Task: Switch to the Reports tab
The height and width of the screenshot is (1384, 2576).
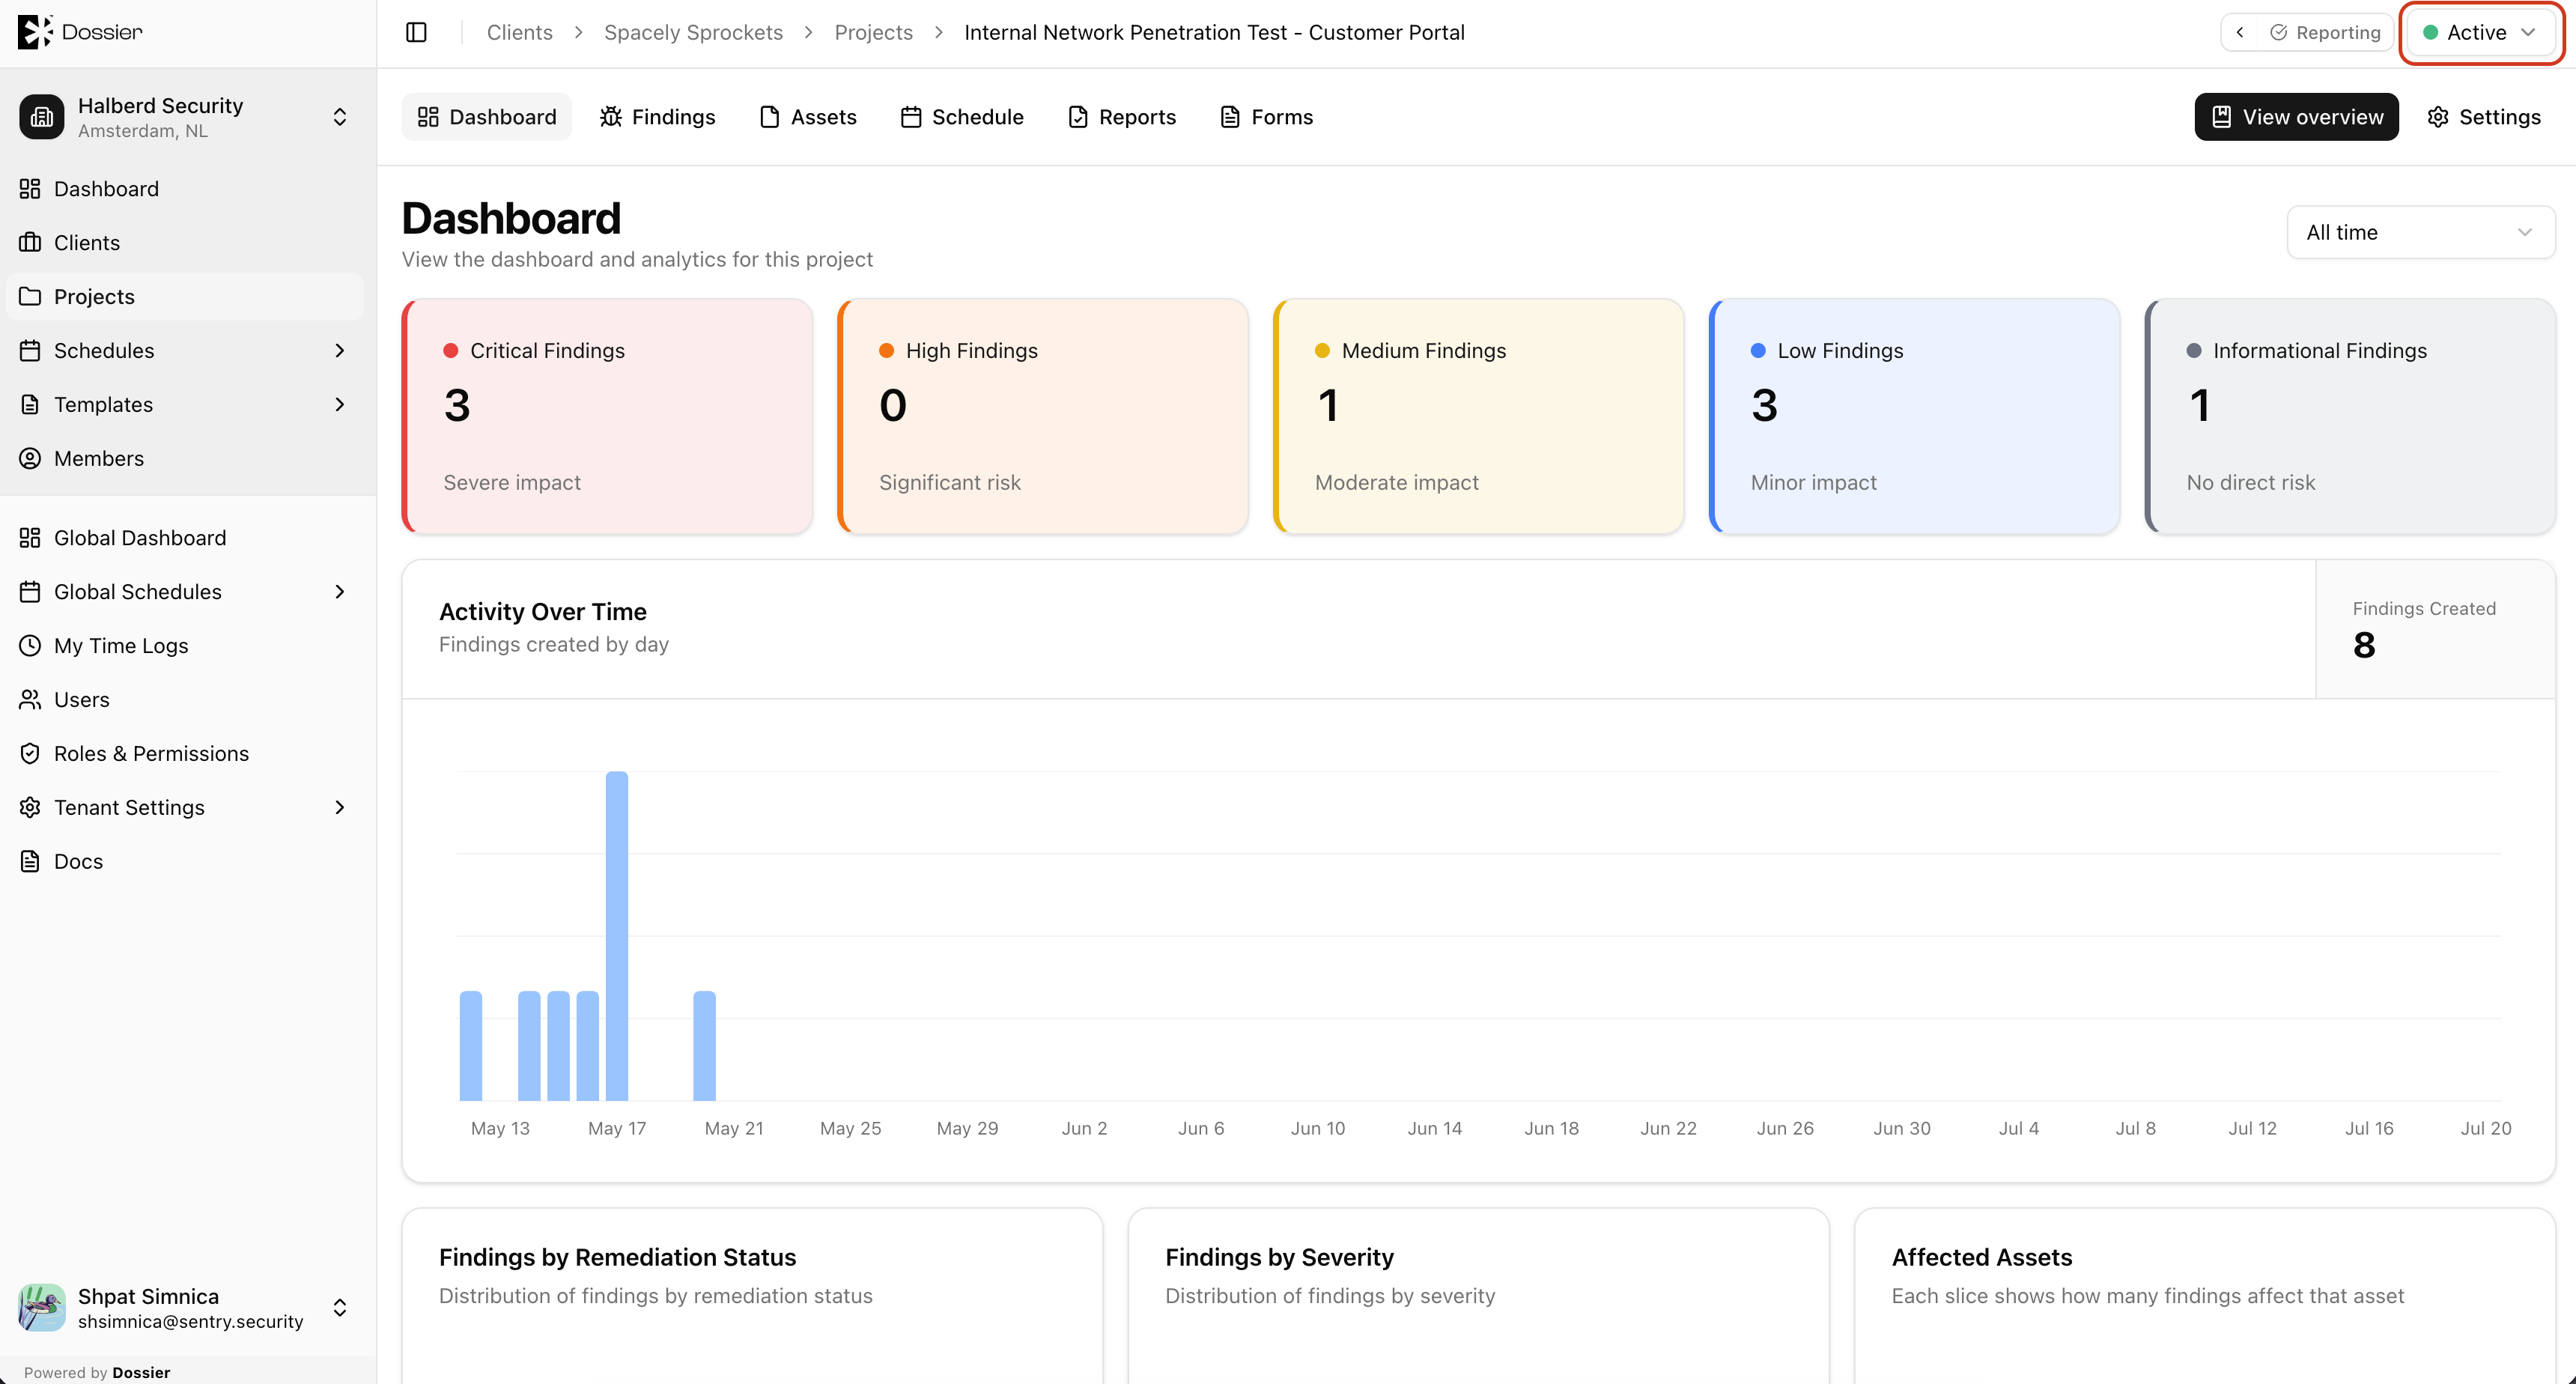Action: pyautogui.click(x=1122, y=117)
